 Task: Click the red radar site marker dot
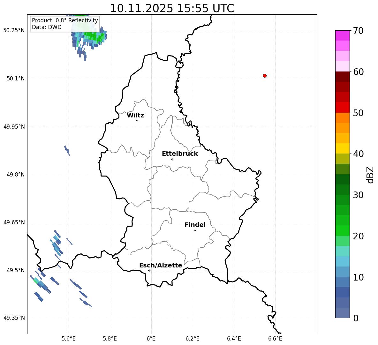click(x=265, y=76)
